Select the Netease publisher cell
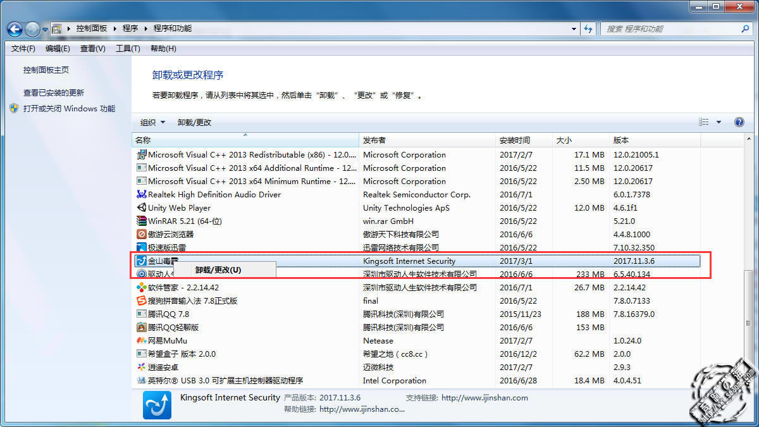Screen dimensions: 759x427 coord(378,340)
